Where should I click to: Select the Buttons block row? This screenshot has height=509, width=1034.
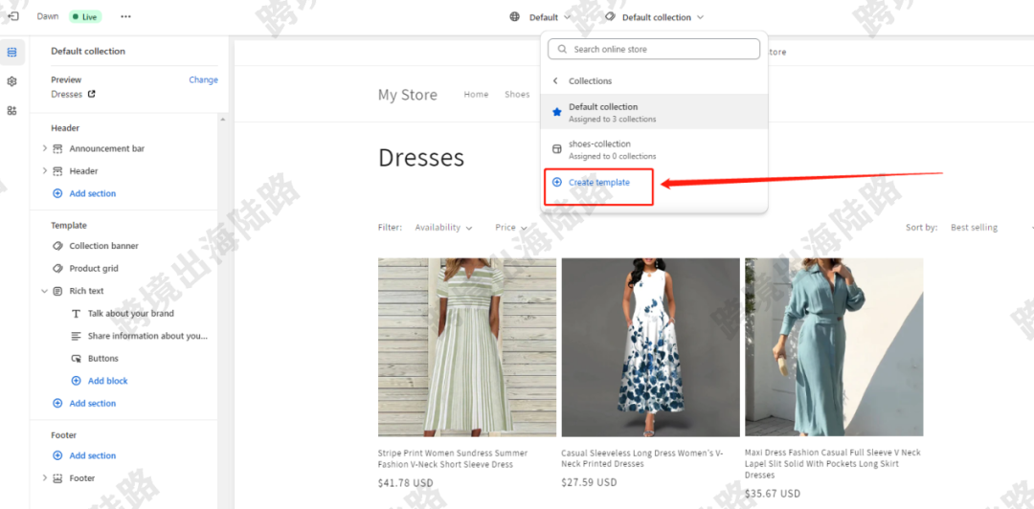(102, 359)
